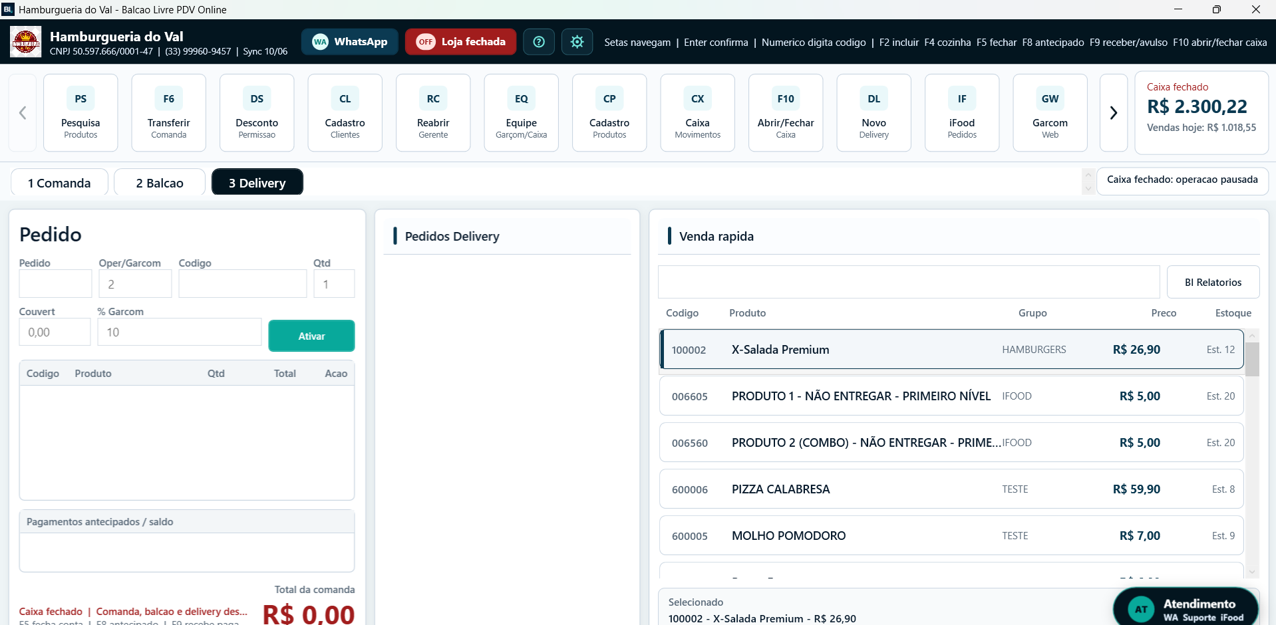The height and width of the screenshot is (625, 1276).
Task: Select MOLHO POMODORO product row
Action: (951, 535)
